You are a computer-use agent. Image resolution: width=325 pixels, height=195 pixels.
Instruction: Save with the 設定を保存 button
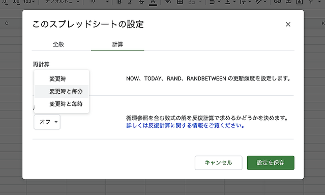(271, 162)
